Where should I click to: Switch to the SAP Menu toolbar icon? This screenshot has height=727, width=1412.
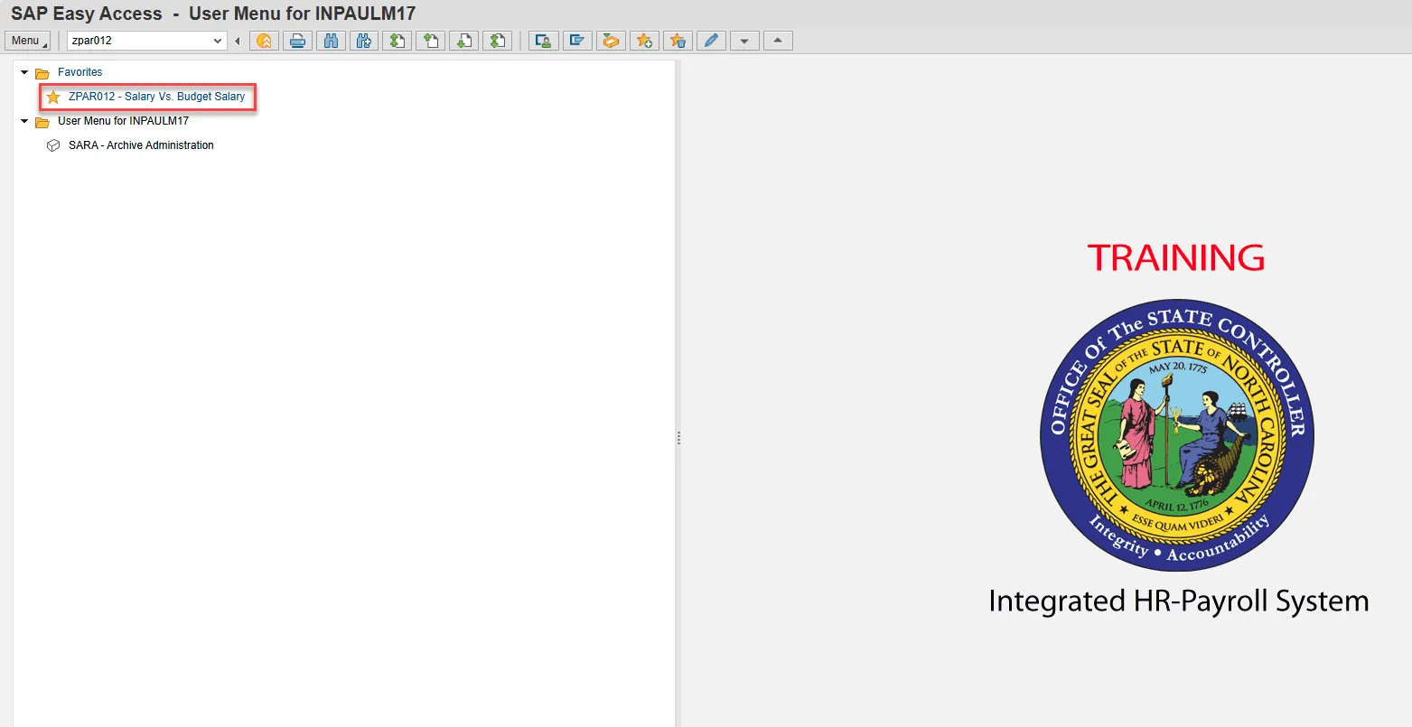tap(576, 41)
